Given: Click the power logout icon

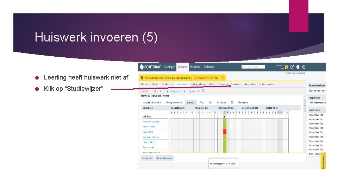Looking at the screenshot, I should click(304, 67).
